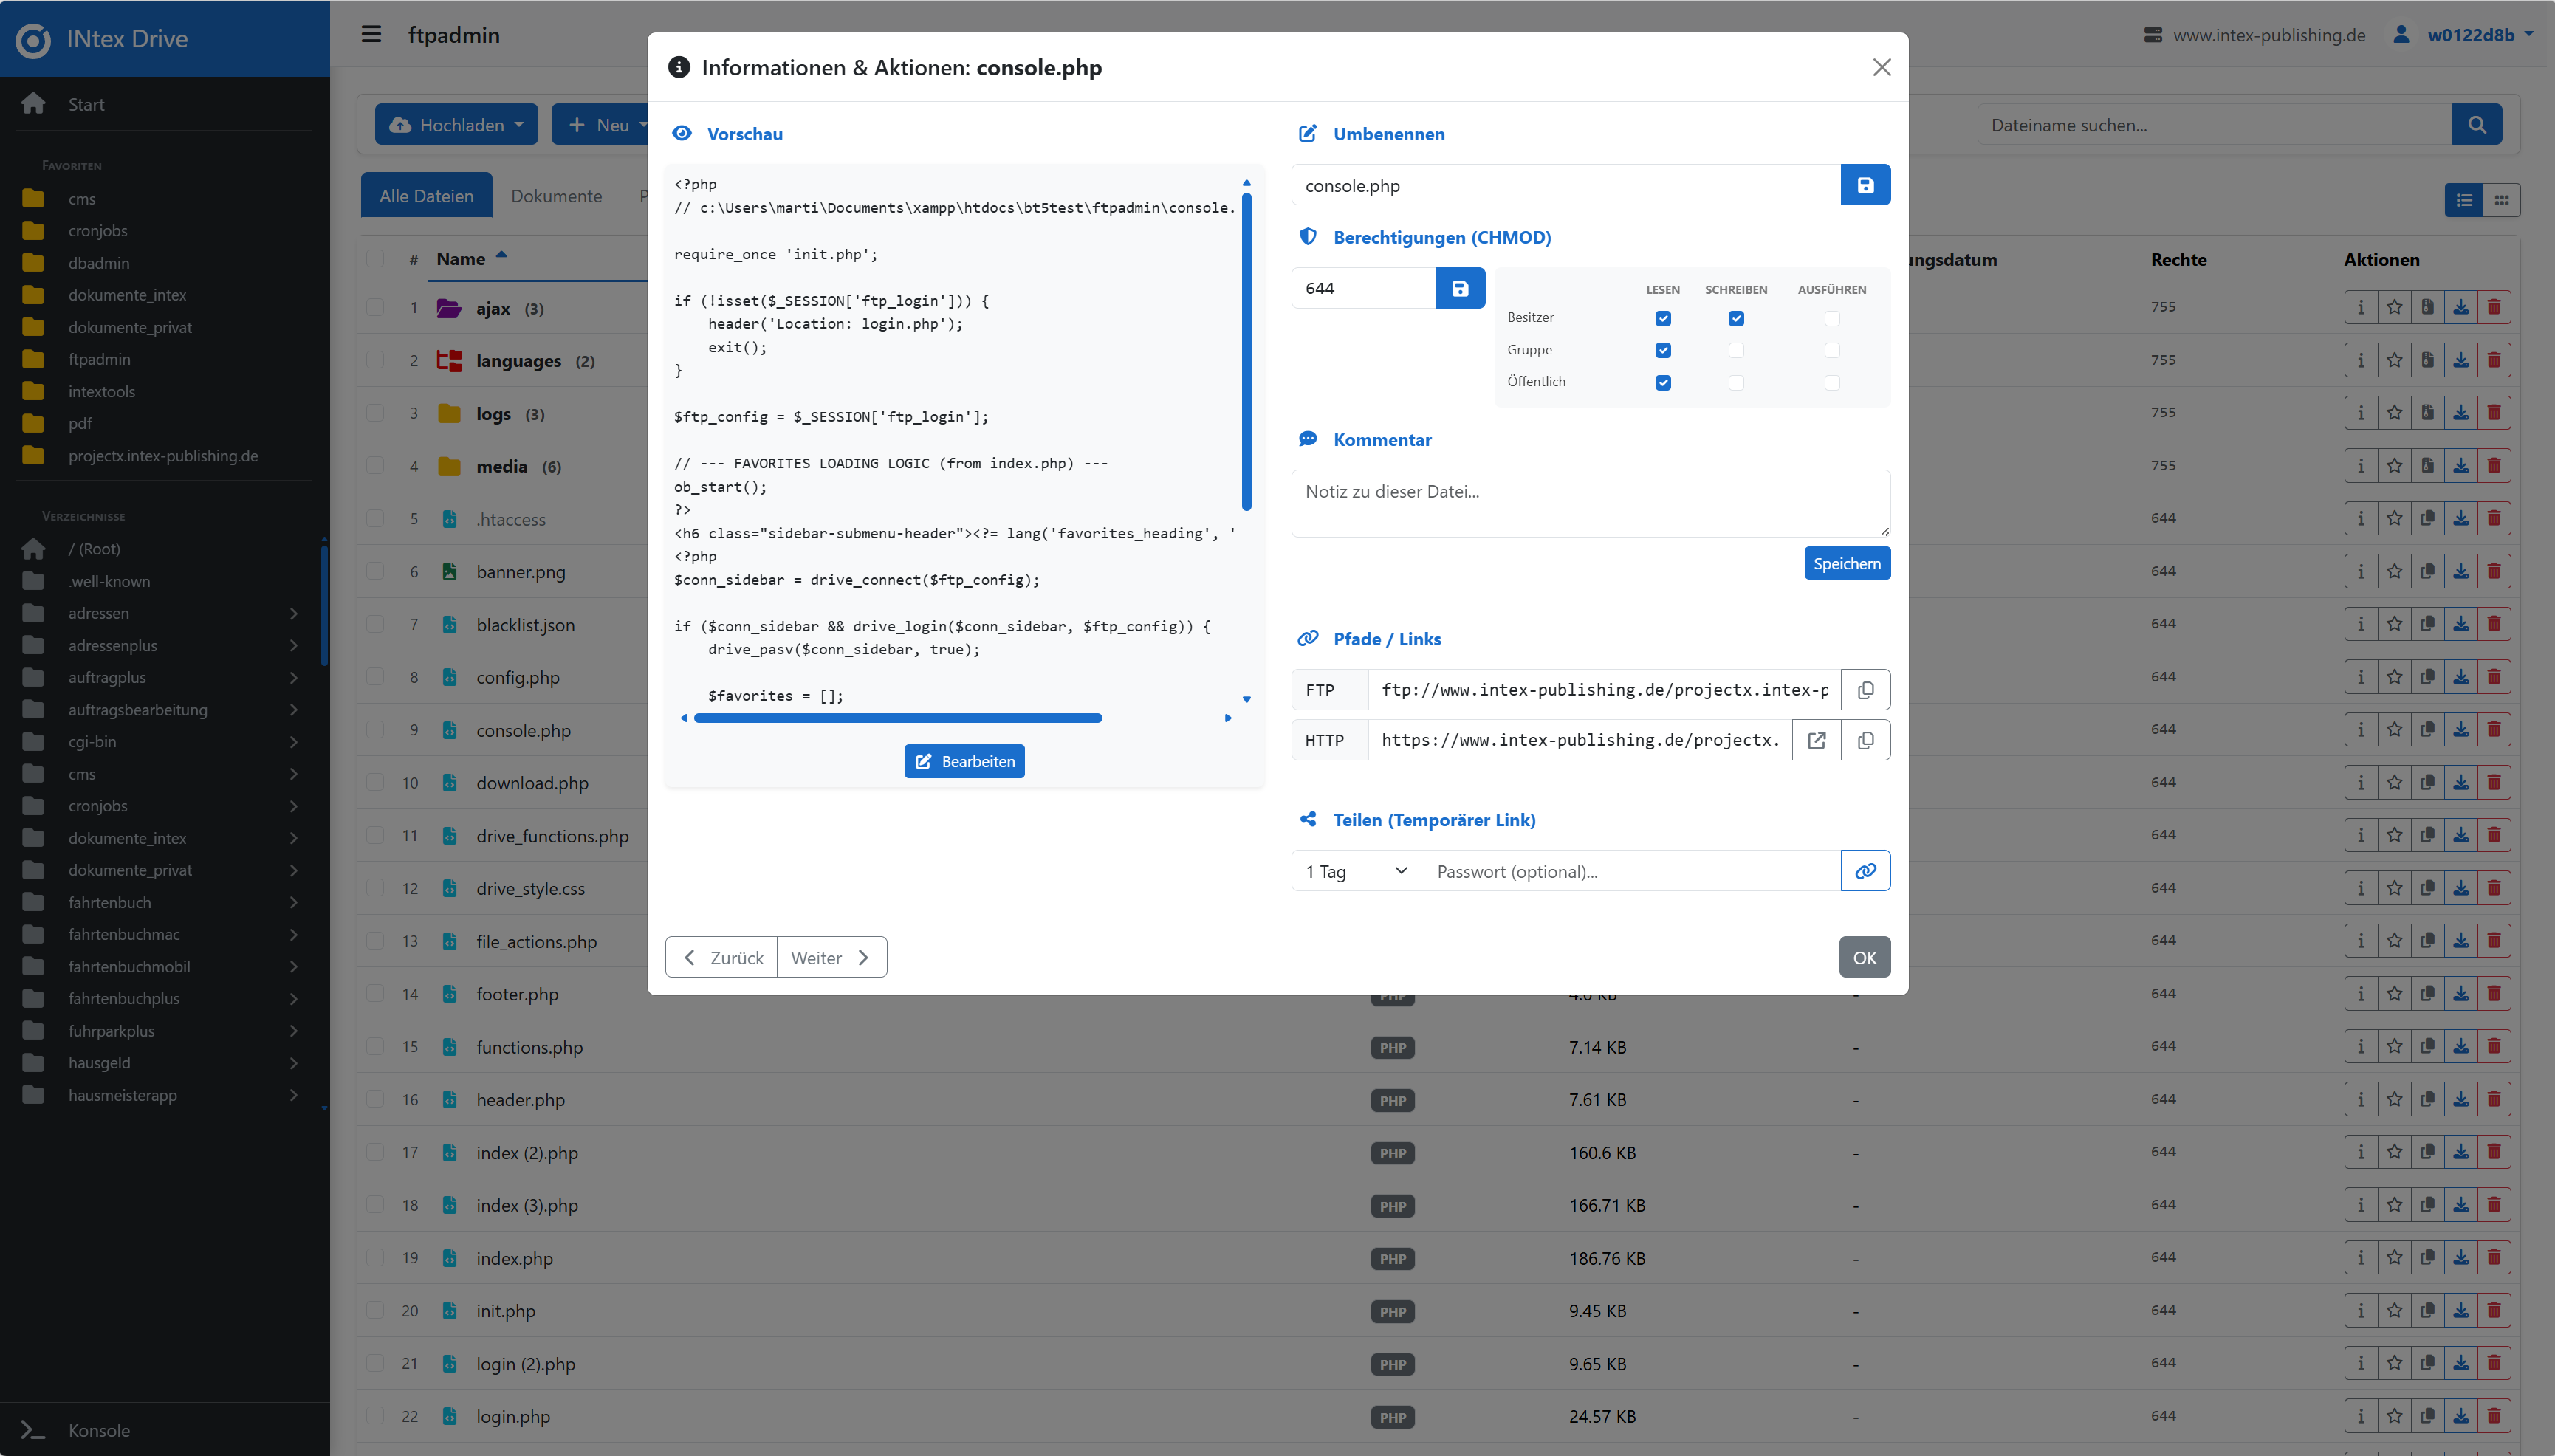This screenshot has width=2555, height=1456.
Task: Click the Bearbeiten button under preview
Action: coord(963,760)
